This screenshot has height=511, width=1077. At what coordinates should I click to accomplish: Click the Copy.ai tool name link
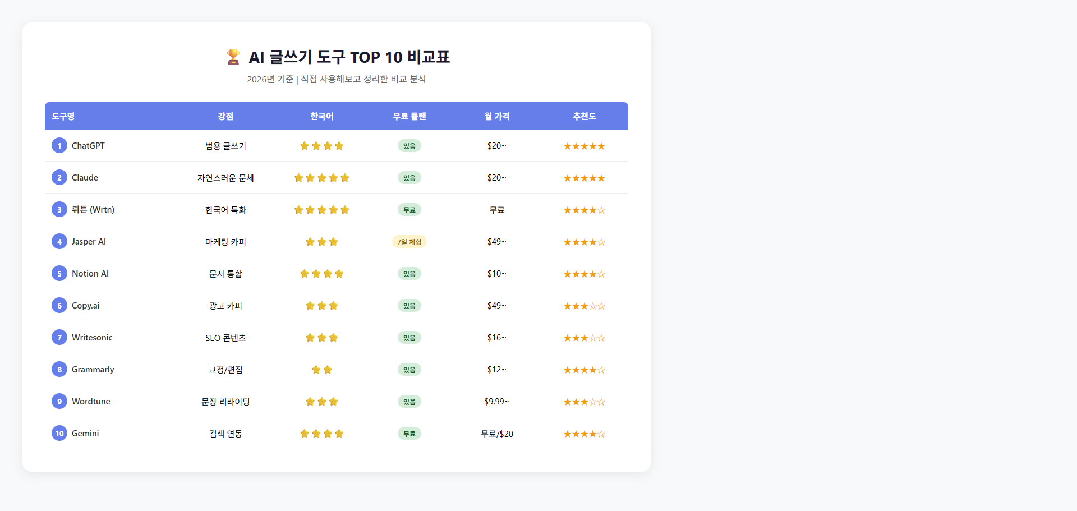tap(85, 305)
